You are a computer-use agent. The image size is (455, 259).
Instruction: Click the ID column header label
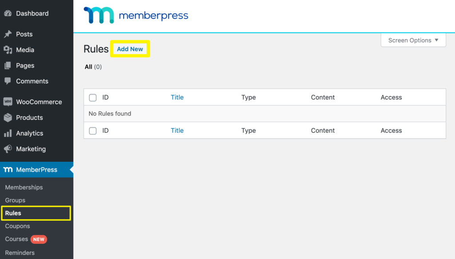click(105, 97)
